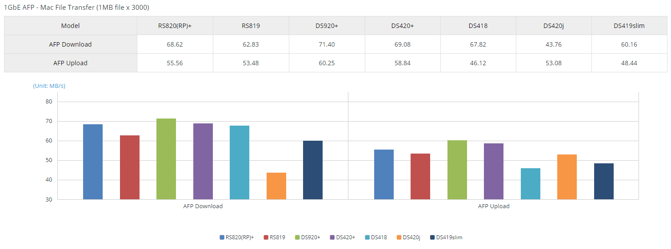
Task: Click the DS419slim AFP Upload bar
Action: [604, 182]
